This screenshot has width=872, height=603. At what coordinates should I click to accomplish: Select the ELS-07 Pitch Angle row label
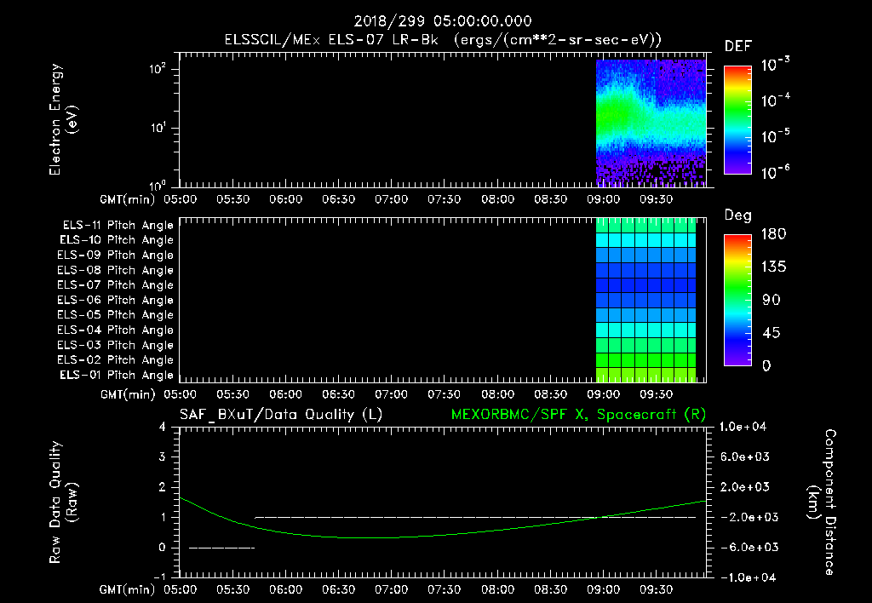click(115, 284)
